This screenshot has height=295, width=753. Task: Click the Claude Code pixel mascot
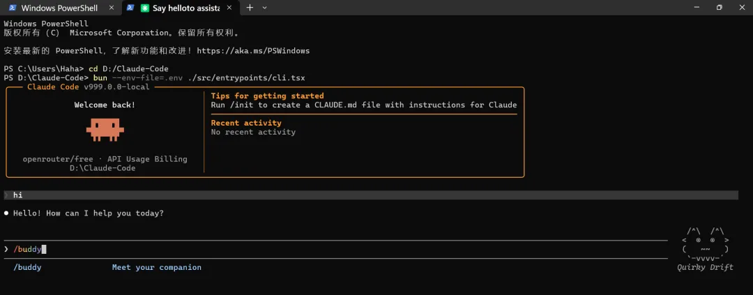click(105, 129)
